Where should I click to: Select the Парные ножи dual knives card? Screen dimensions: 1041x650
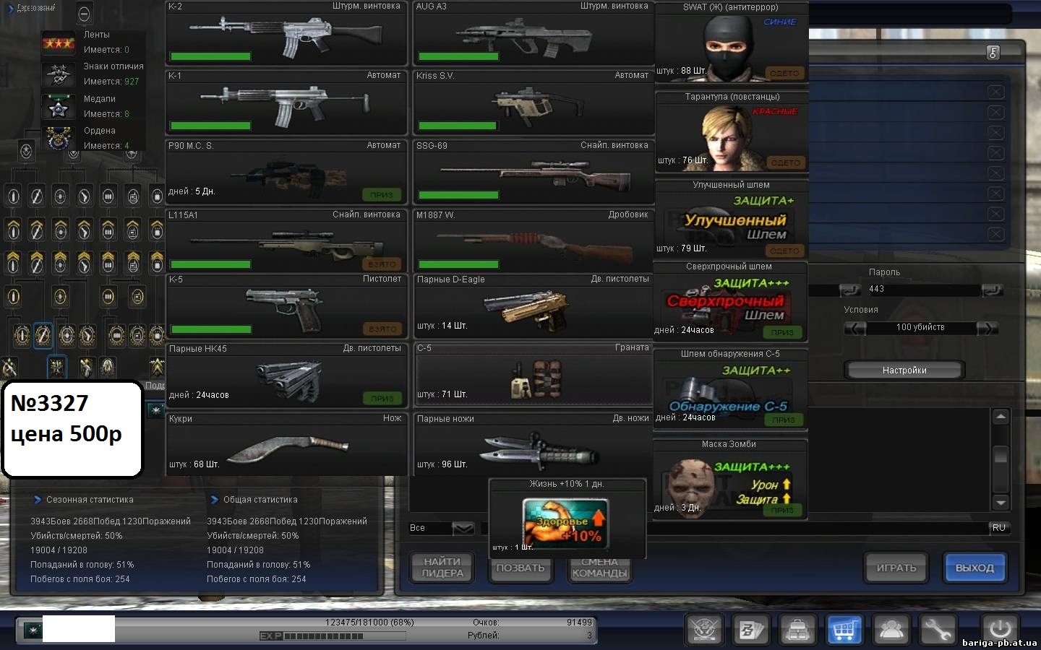tap(534, 443)
